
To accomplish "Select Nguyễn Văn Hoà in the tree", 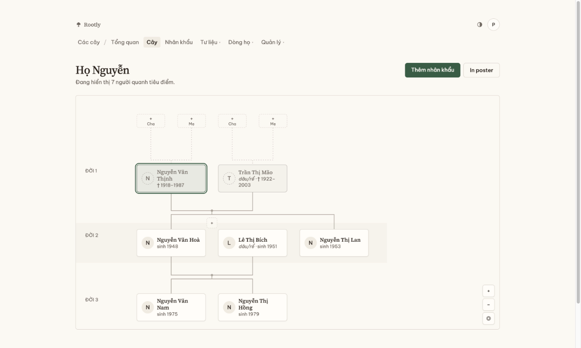I will pos(171,243).
